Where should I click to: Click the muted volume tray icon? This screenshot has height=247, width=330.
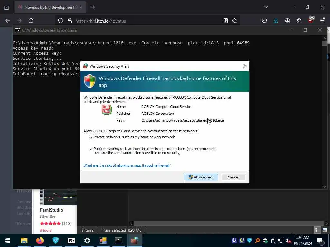288,241
